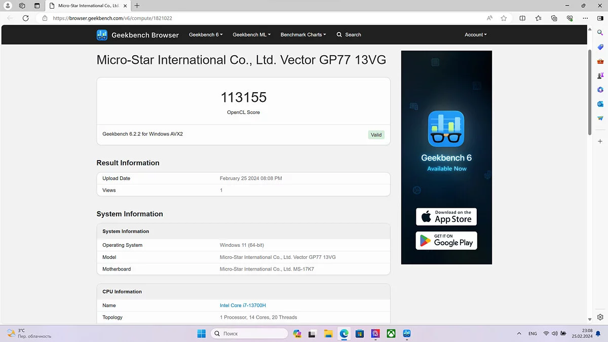Click the taskbar search box
The height and width of the screenshot is (342, 608).
click(249, 333)
